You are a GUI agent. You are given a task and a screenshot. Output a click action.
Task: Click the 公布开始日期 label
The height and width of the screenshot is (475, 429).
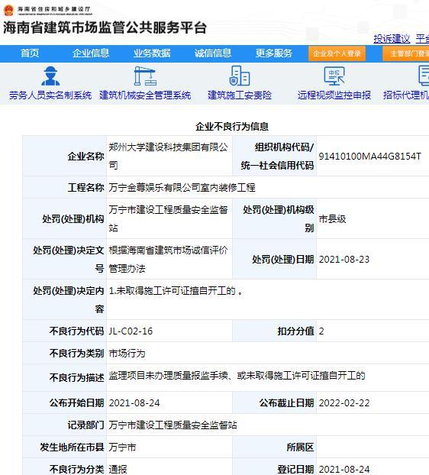(x=76, y=403)
